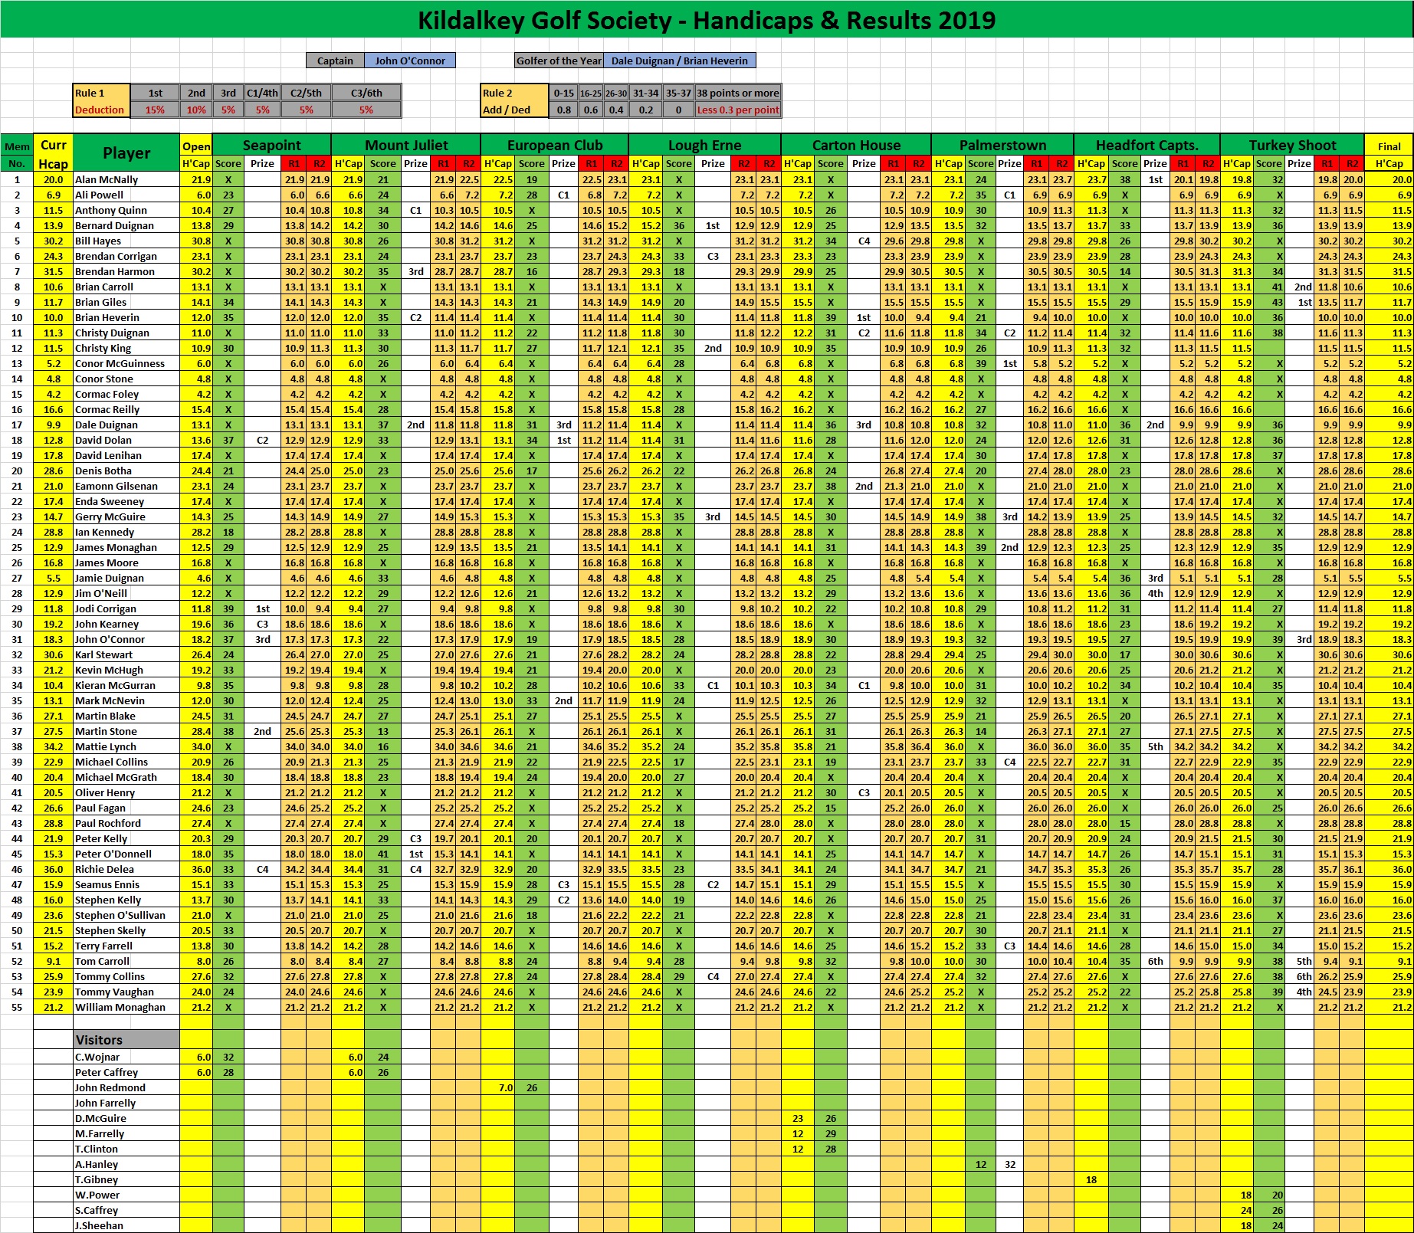Image resolution: width=1414 pixels, height=1233 pixels.
Task: Click player 'John O'Connor' in row 31
Action: coord(126,639)
